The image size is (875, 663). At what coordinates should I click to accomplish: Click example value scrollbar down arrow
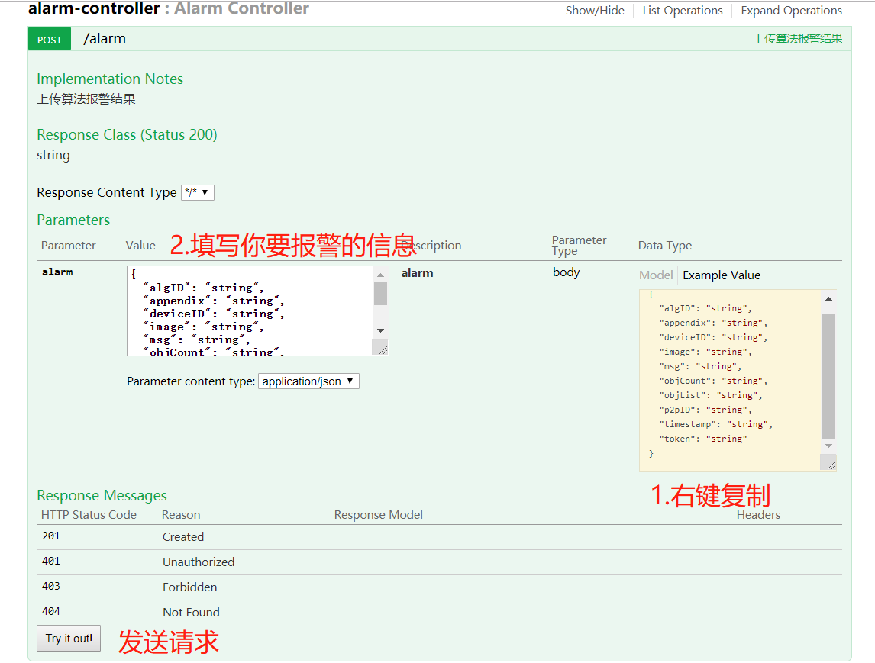tap(828, 446)
